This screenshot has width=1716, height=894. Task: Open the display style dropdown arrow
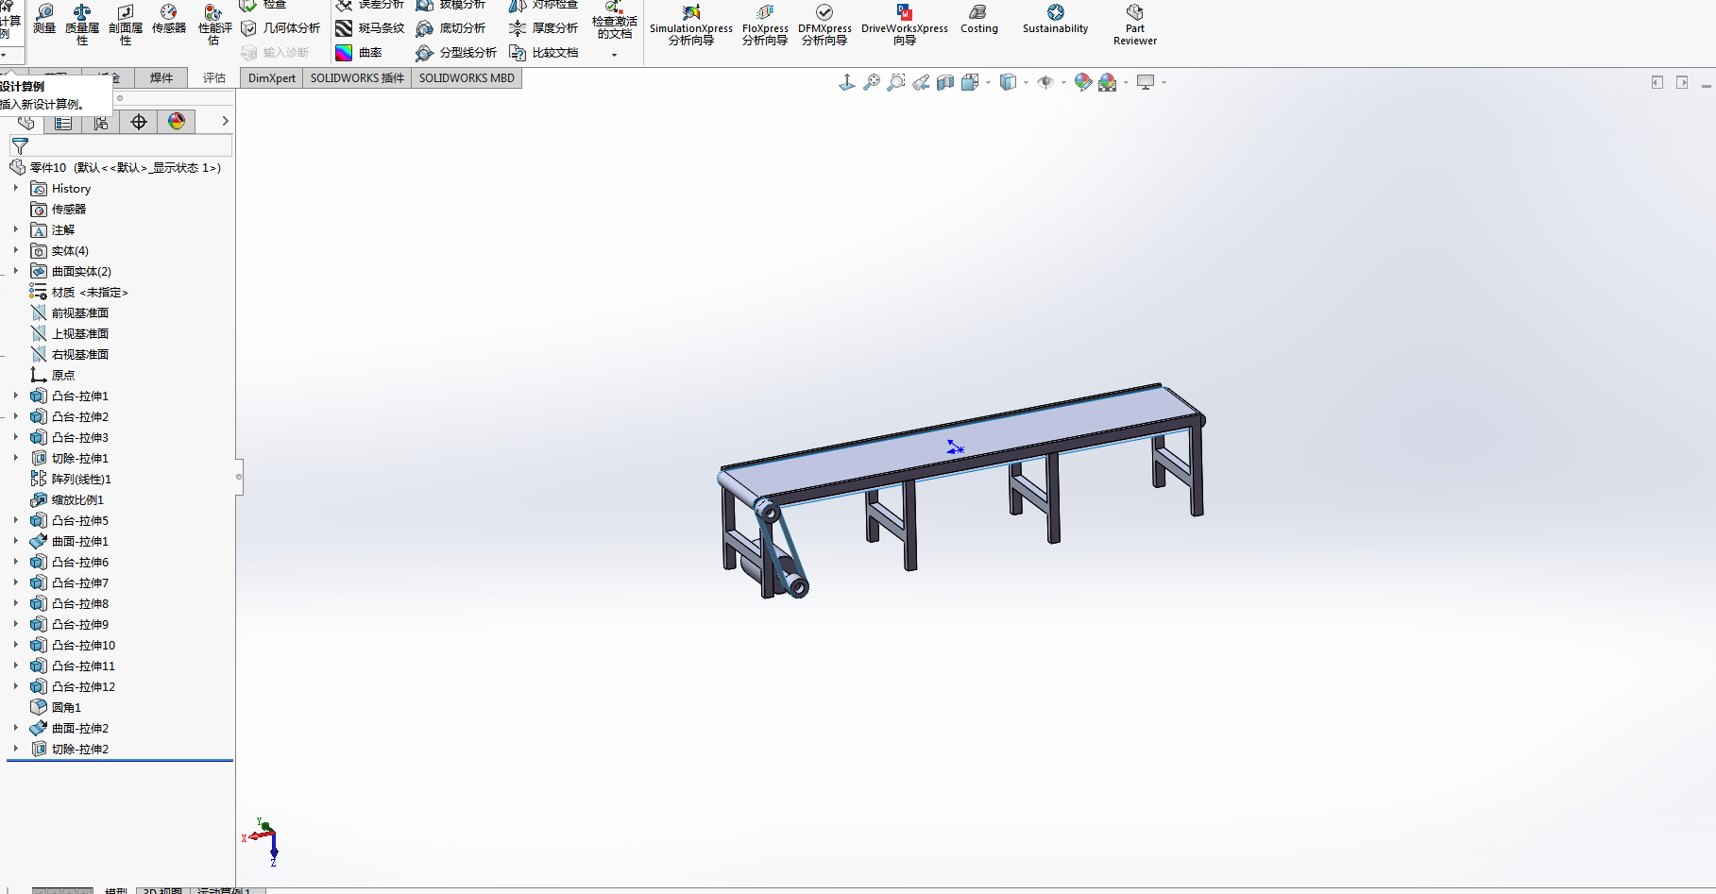pos(1026,83)
